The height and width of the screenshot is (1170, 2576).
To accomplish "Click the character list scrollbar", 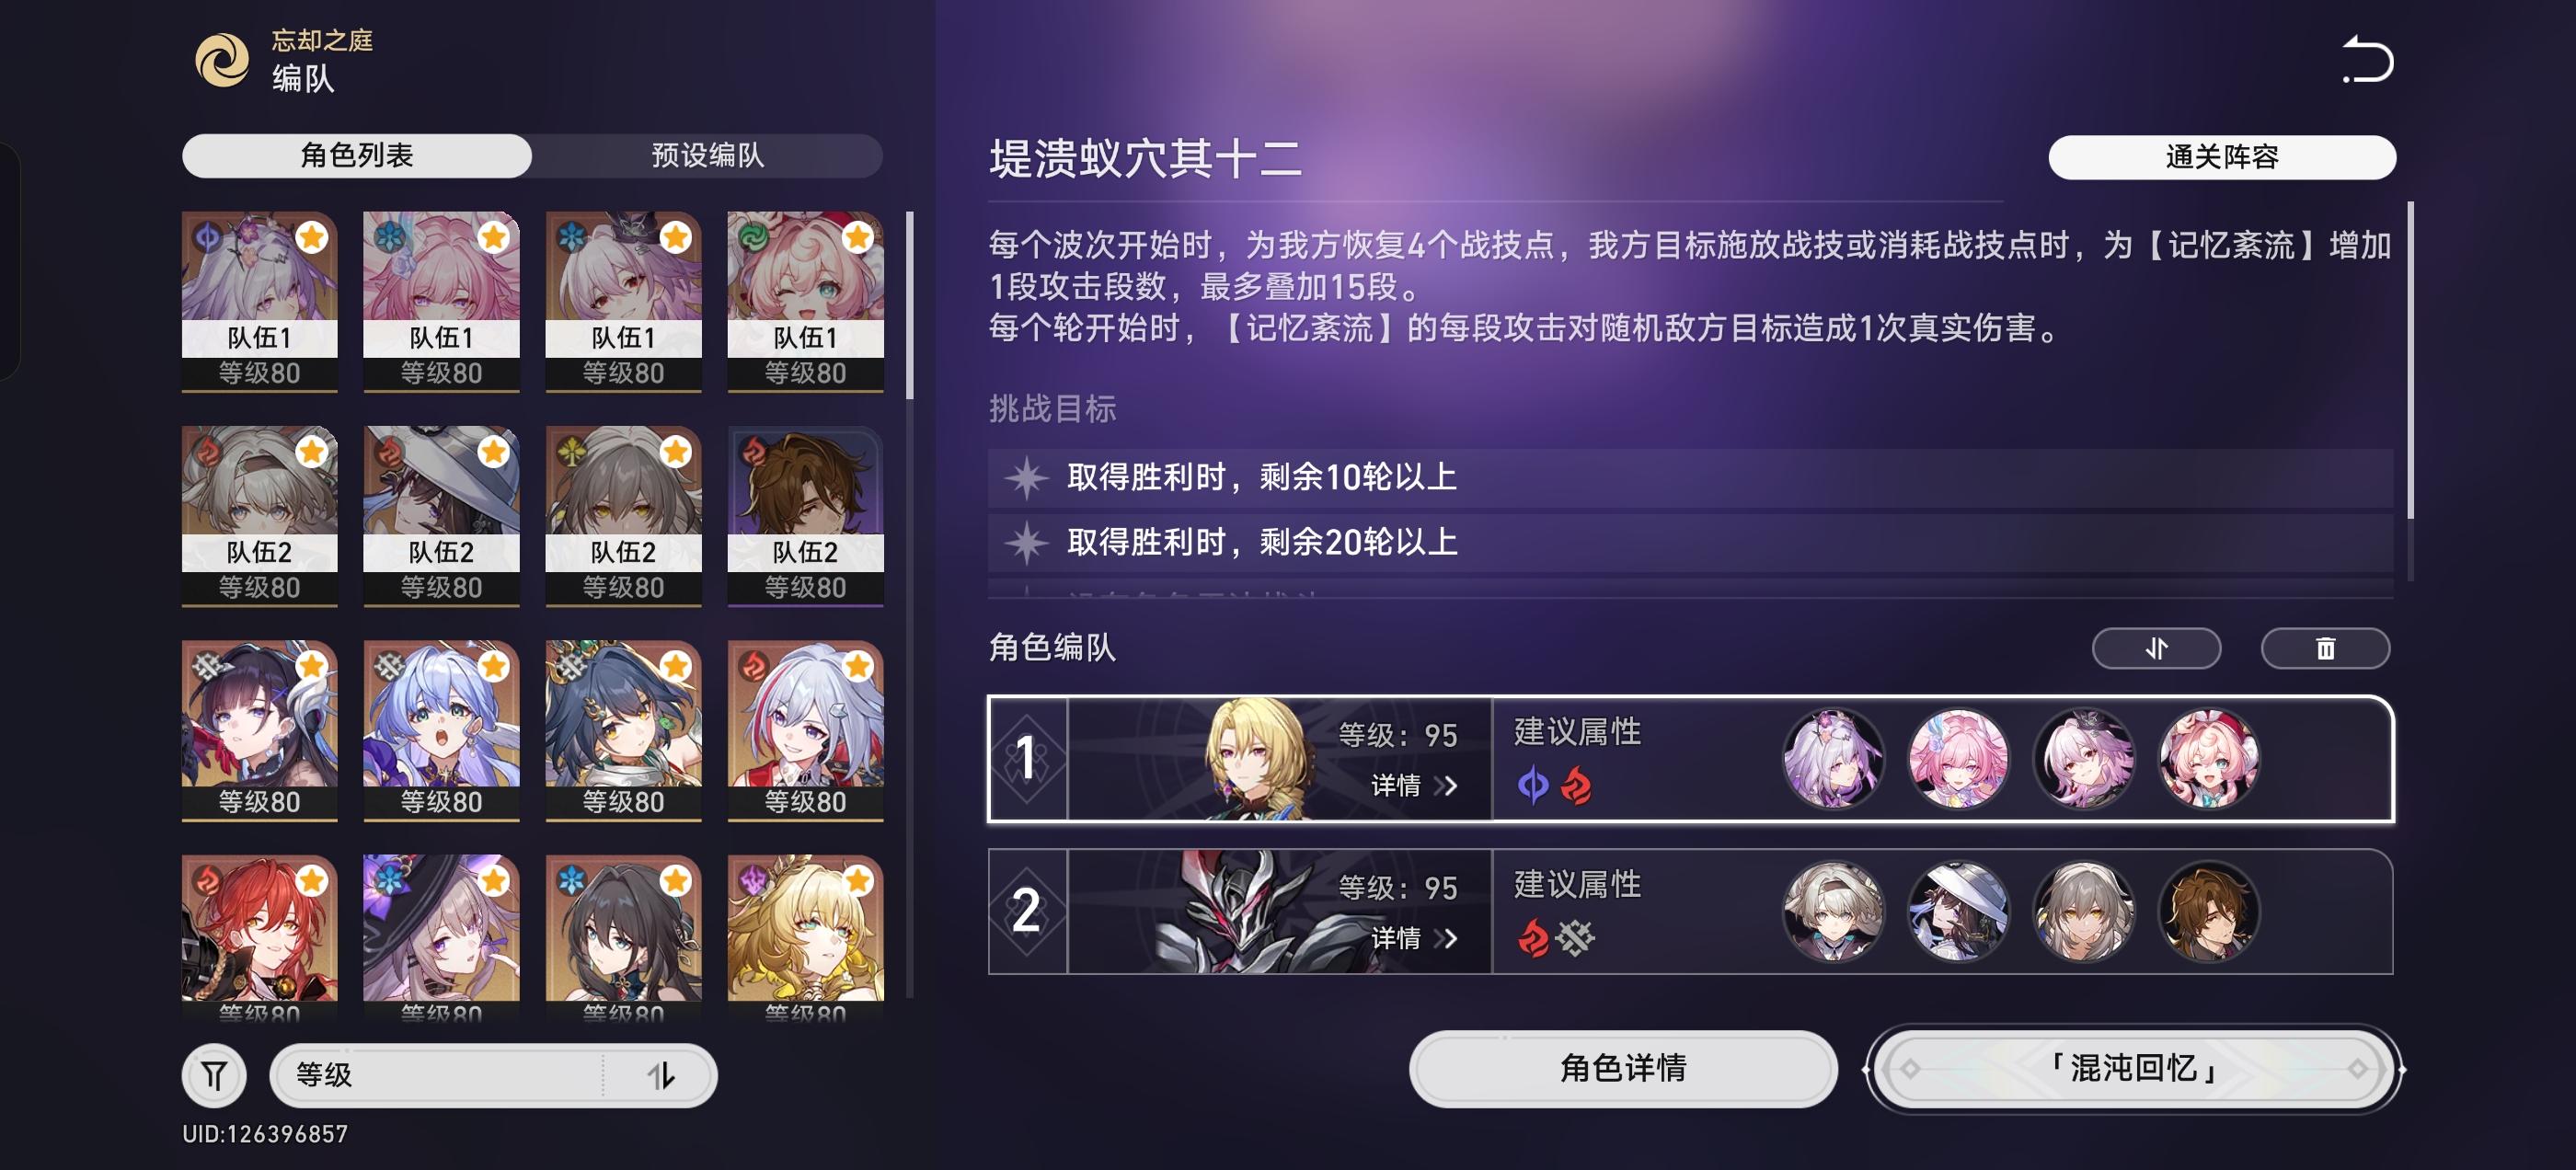I will click(x=909, y=304).
